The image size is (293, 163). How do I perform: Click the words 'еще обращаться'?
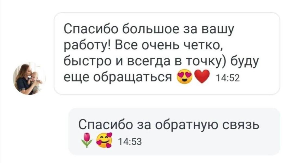coord(118,77)
